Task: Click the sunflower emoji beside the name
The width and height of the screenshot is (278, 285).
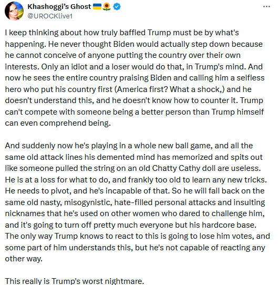Action: point(107,7)
